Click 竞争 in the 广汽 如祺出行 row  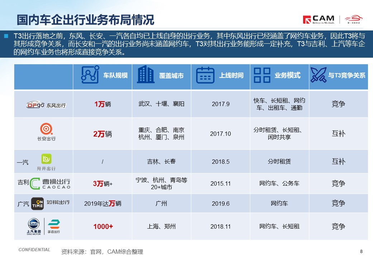[x=339, y=204]
